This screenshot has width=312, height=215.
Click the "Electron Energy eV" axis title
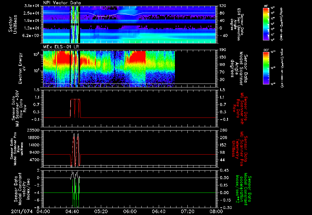[22, 68]
